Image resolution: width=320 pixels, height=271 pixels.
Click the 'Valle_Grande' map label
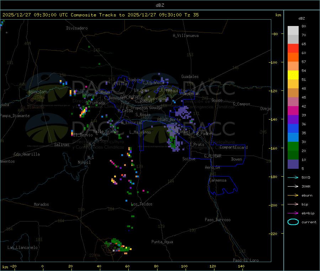106,131
